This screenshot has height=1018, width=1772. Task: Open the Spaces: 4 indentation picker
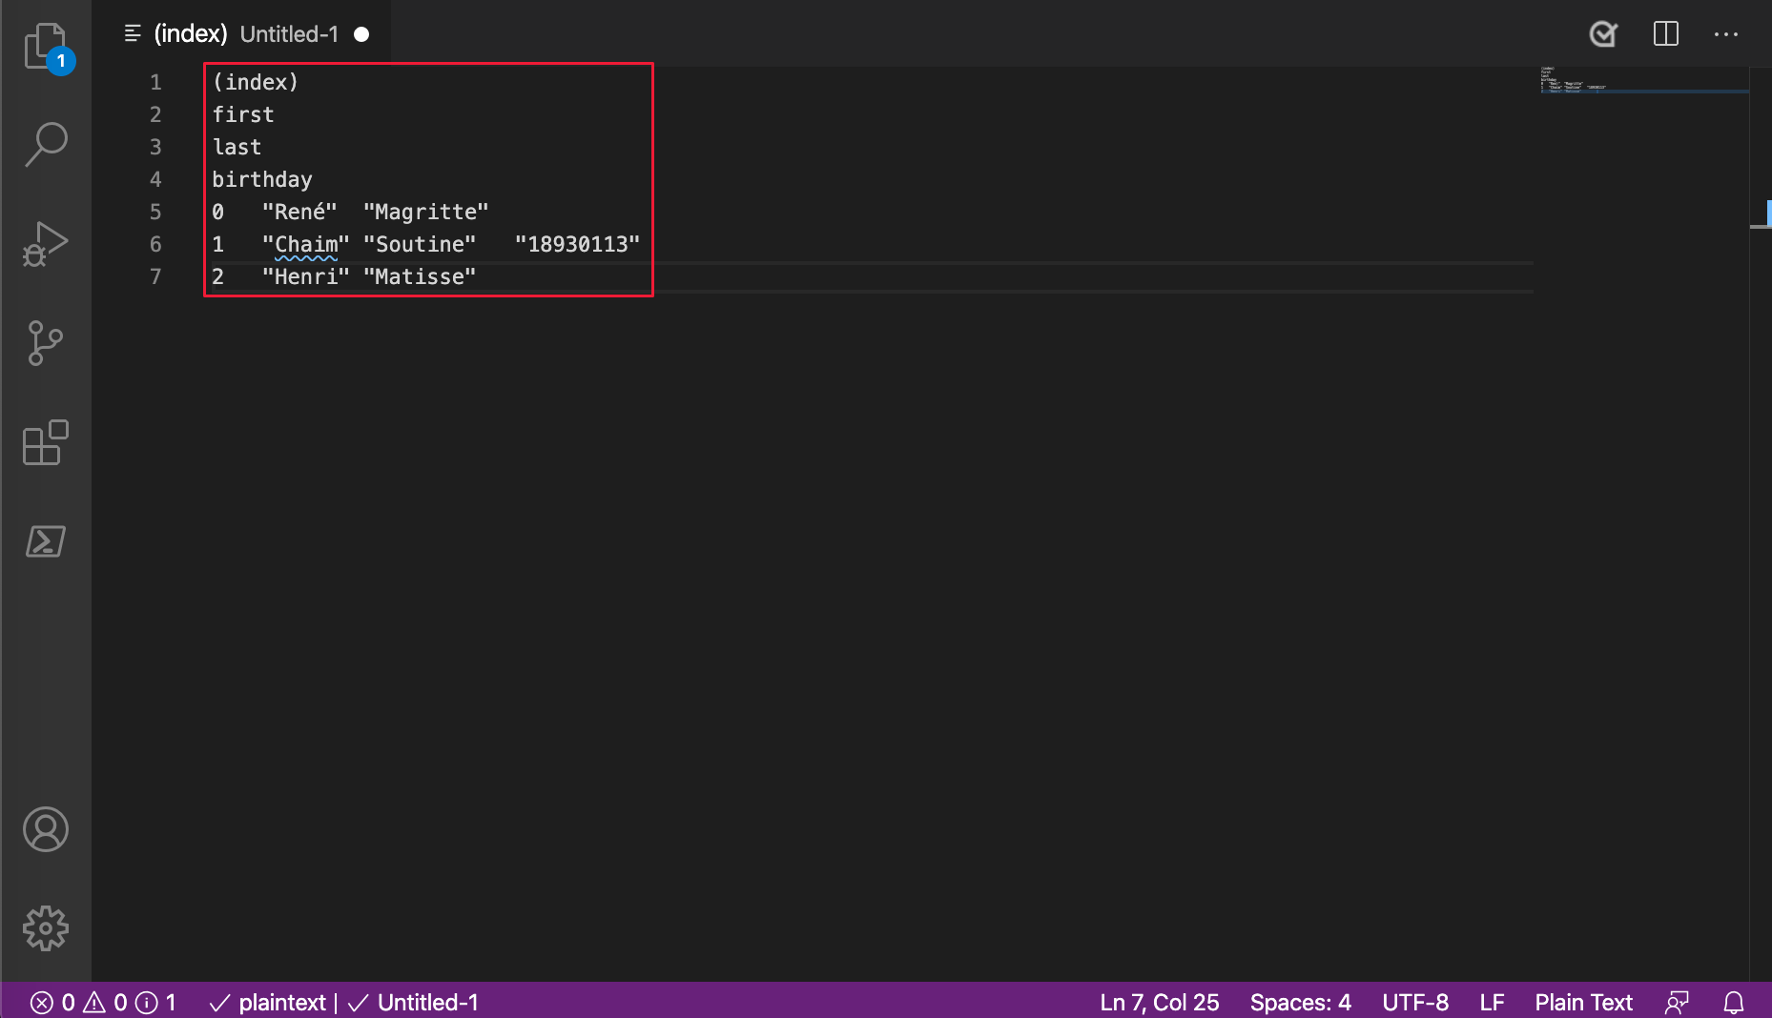[1300, 1002]
